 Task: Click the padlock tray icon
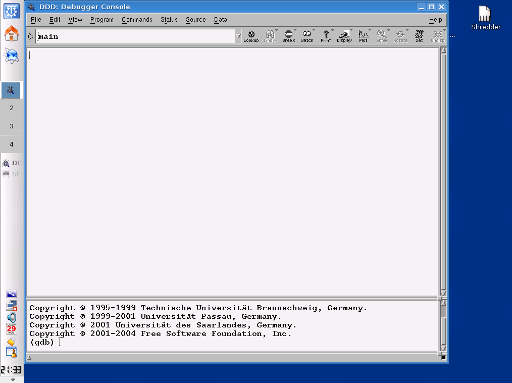click(12, 342)
